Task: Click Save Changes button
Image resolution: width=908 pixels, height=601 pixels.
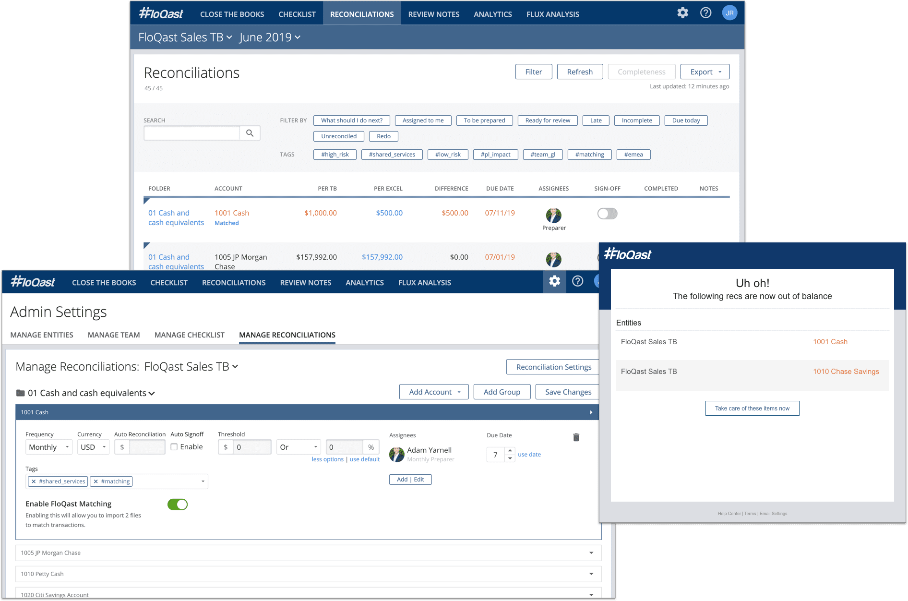Action: pos(568,392)
